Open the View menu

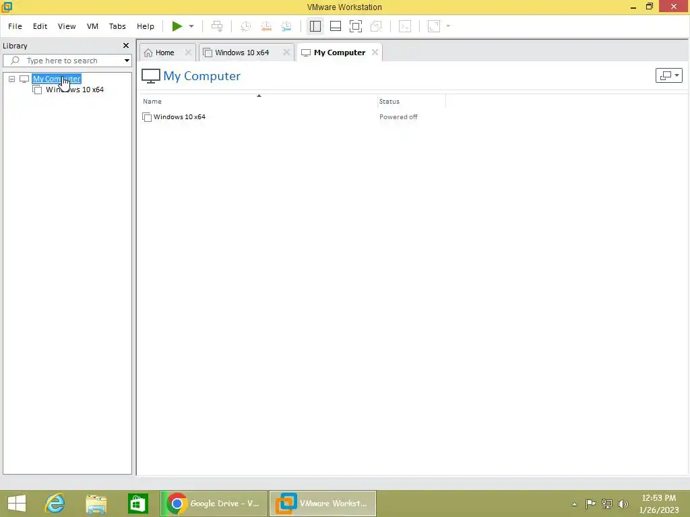click(67, 26)
